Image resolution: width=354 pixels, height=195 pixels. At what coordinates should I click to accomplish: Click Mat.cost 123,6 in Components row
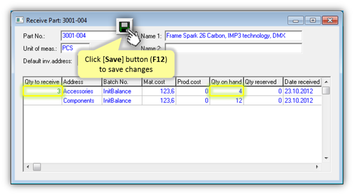point(159,100)
